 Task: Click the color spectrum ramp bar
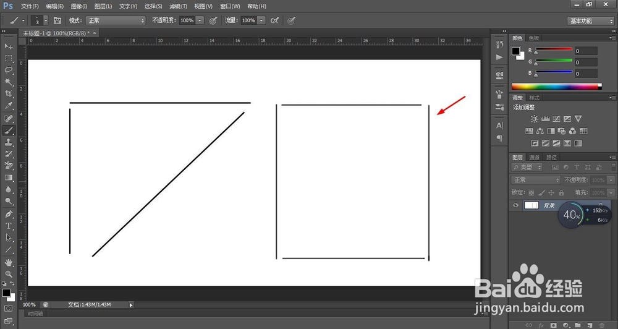[557, 87]
